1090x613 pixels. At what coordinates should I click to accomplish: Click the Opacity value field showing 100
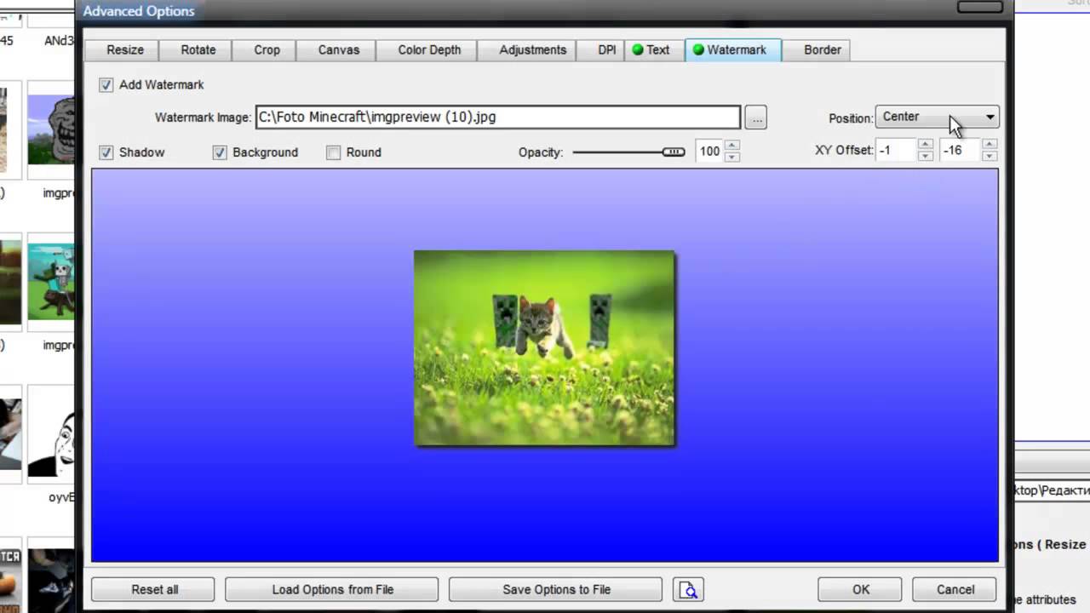(709, 152)
